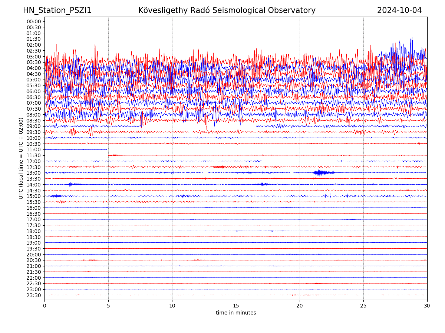Click the red burst starting the 11:30 trace
This screenshot has height=333, width=445.
tap(113, 155)
